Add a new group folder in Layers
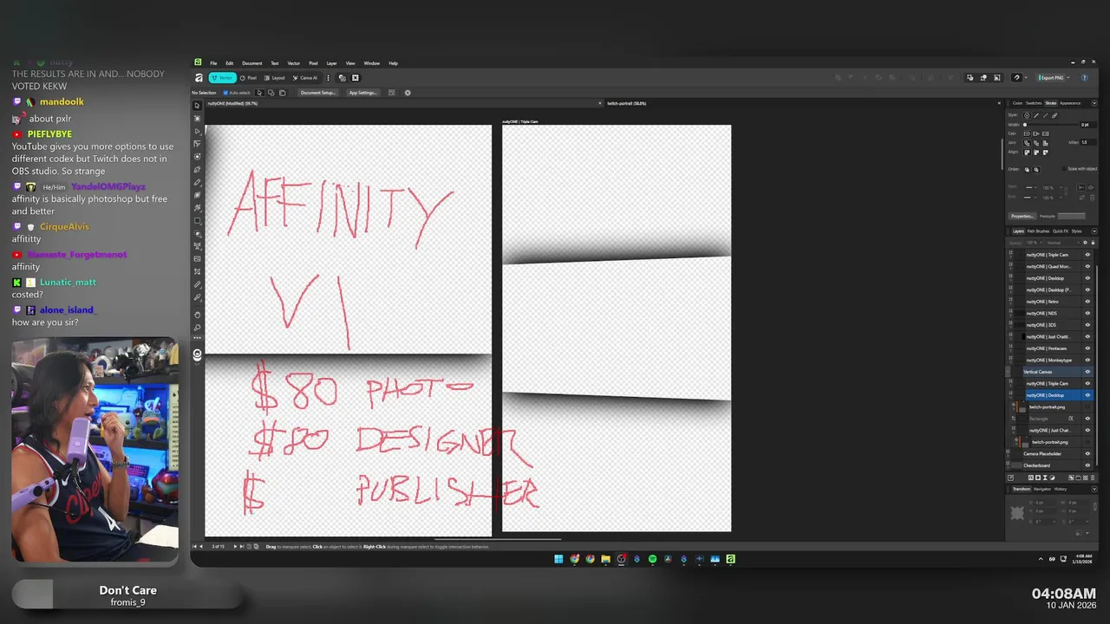Viewport: 1110px width, 624px height. [1078, 478]
